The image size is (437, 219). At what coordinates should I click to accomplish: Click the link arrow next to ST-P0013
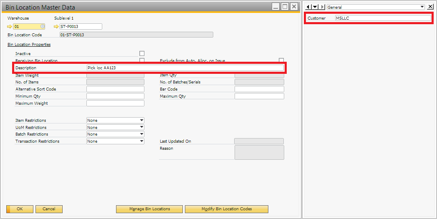pos(56,27)
